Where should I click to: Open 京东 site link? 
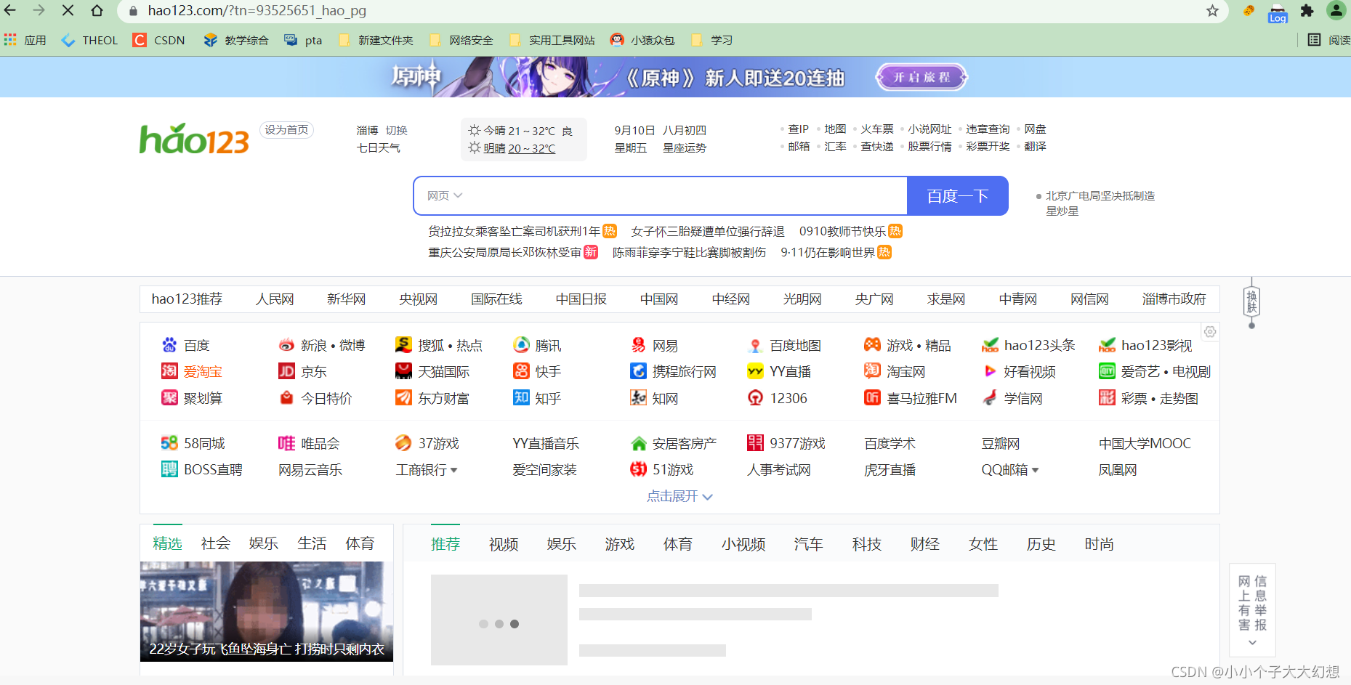click(x=303, y=371)
